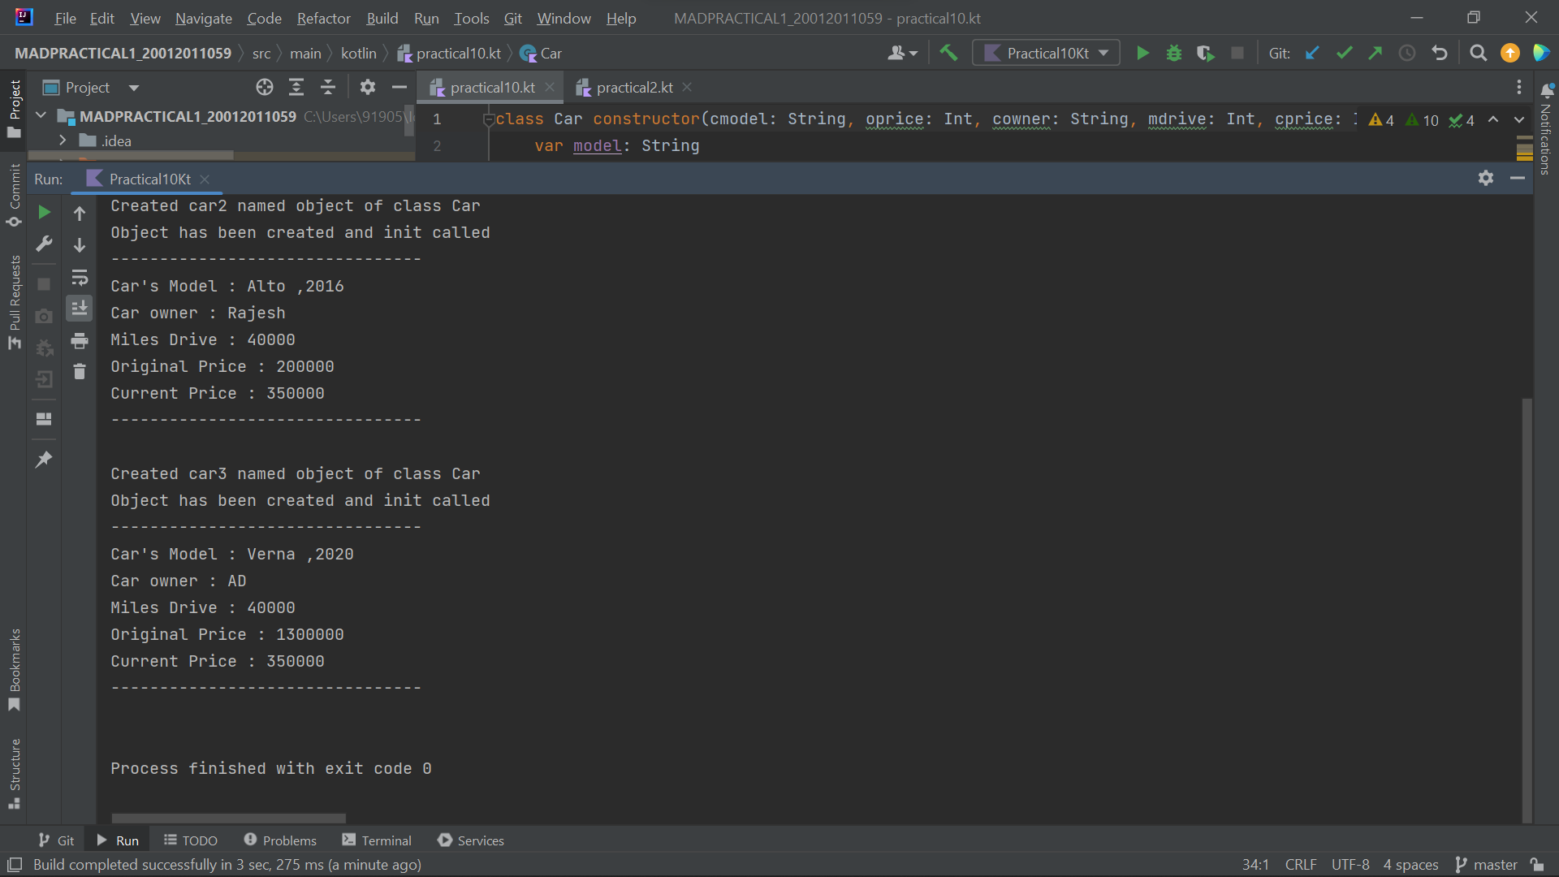Open Search Everywhere magnifier
1559x877 pixels.
[x=1478, y=53]
